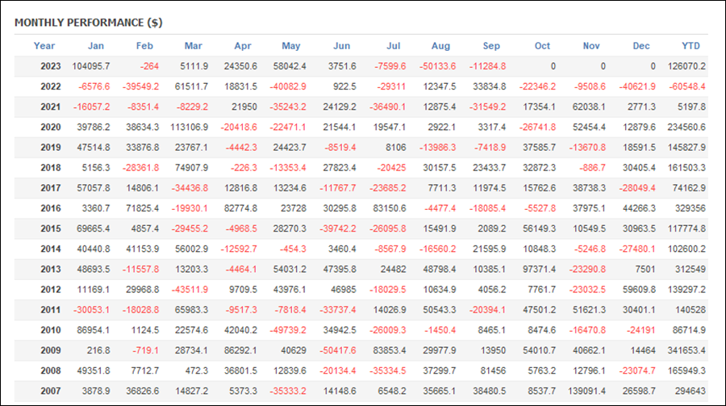Select the 2007 year row label
Screen dimensions: 726x406
(x=51, y=391)
